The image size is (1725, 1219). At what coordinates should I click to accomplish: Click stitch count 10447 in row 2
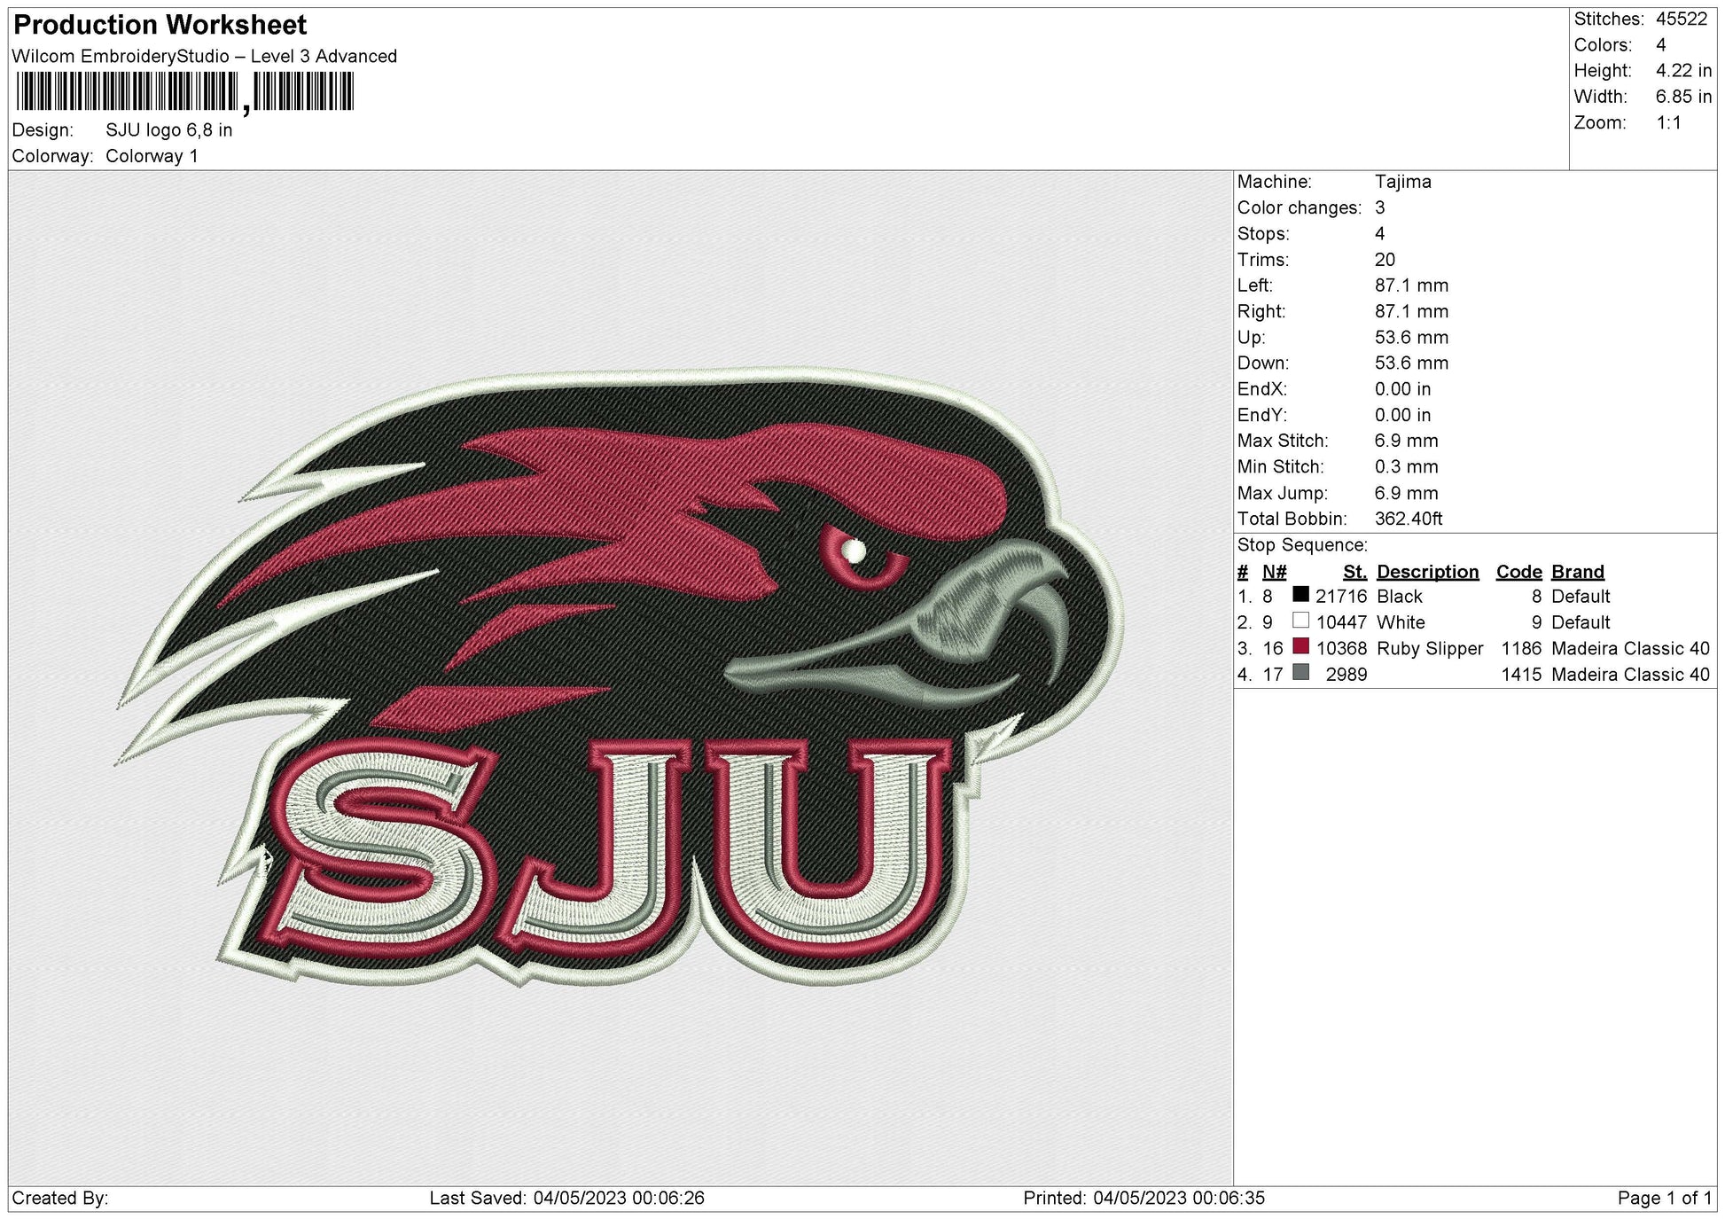[1340, 623]
